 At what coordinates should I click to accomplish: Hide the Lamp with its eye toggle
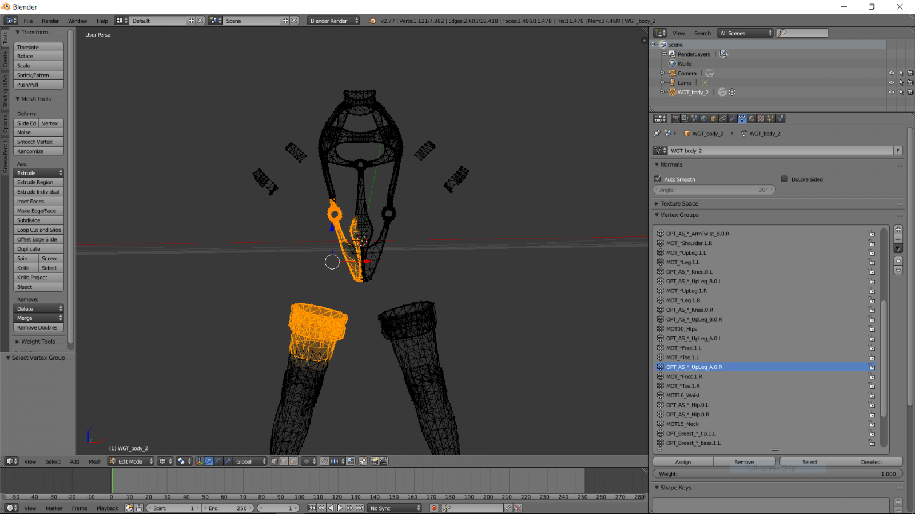[891, 82]
